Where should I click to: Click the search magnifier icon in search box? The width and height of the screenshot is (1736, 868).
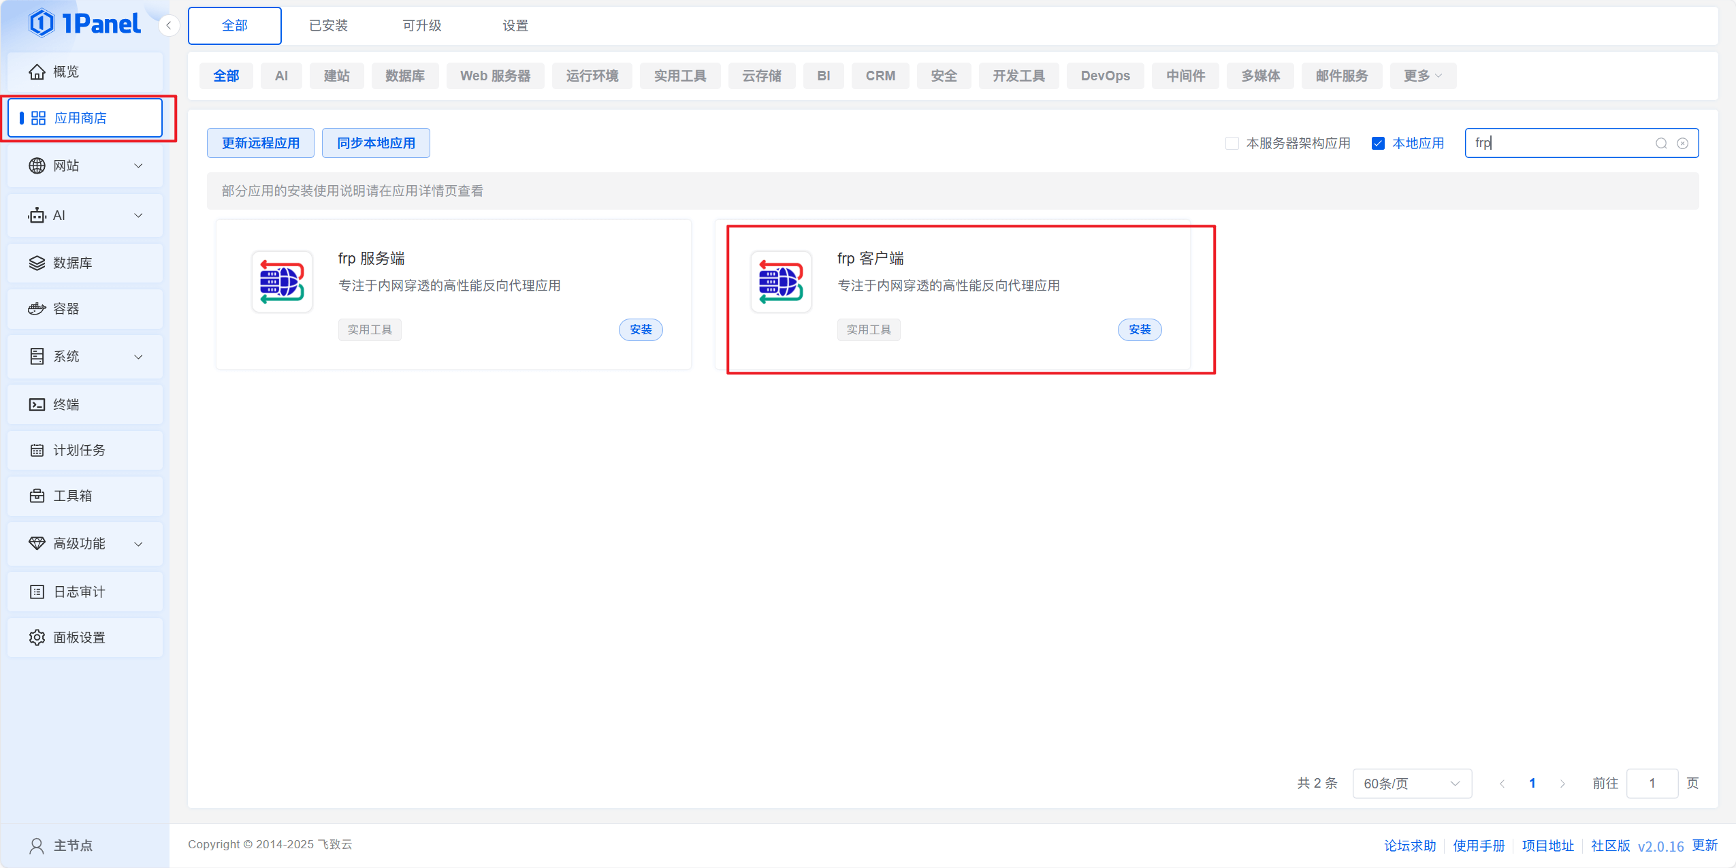tap(1661, 143)
